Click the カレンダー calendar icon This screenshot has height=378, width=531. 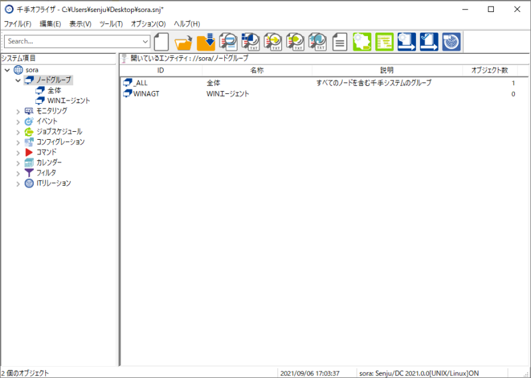[x=29, y=162]
